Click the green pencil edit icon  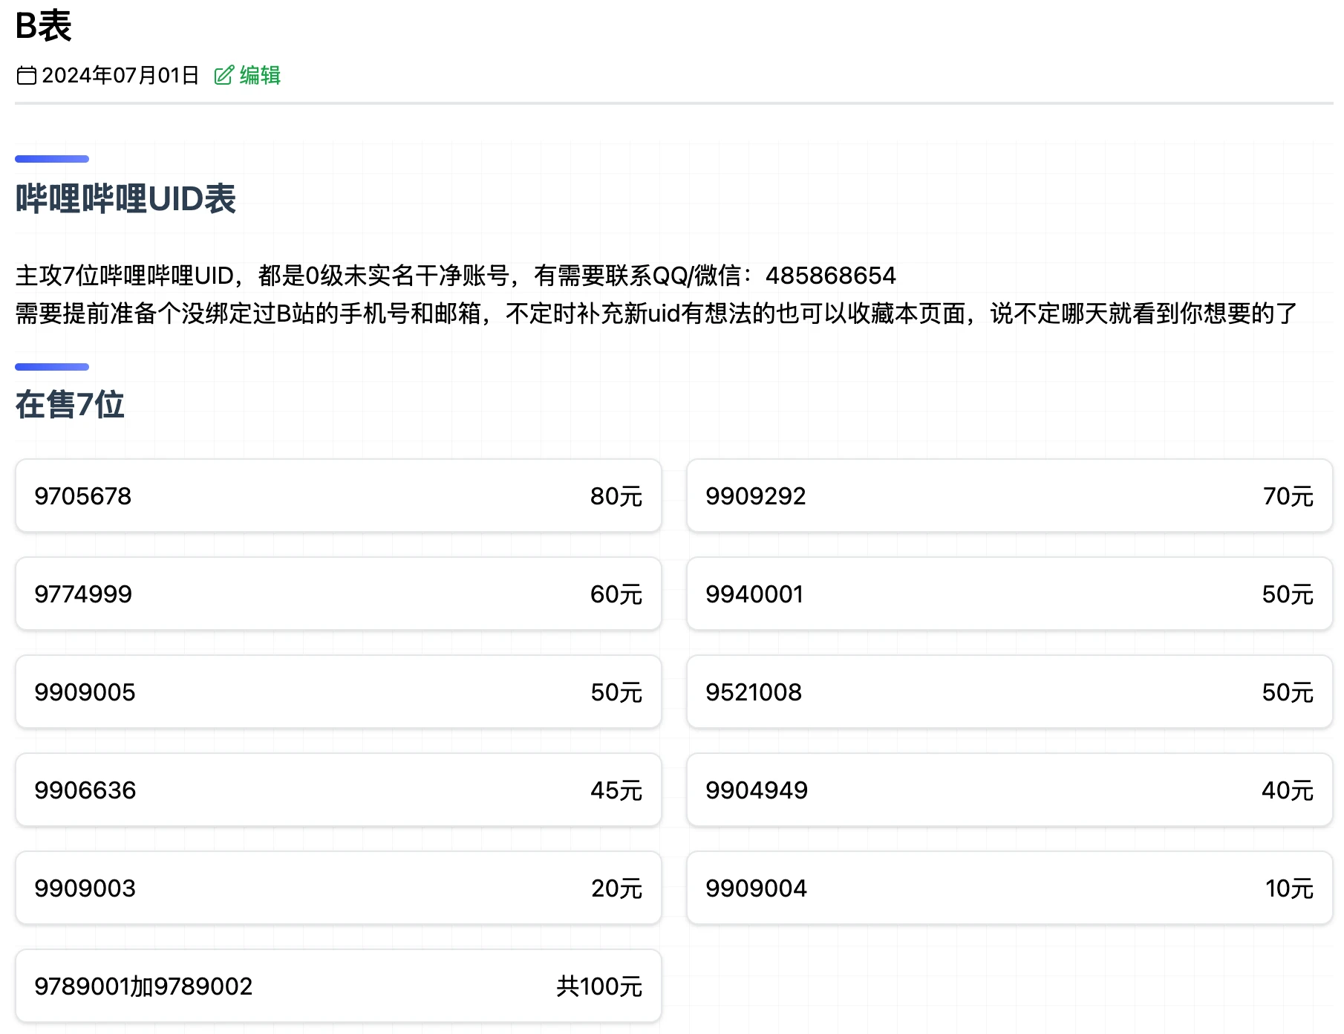(224, 76)
